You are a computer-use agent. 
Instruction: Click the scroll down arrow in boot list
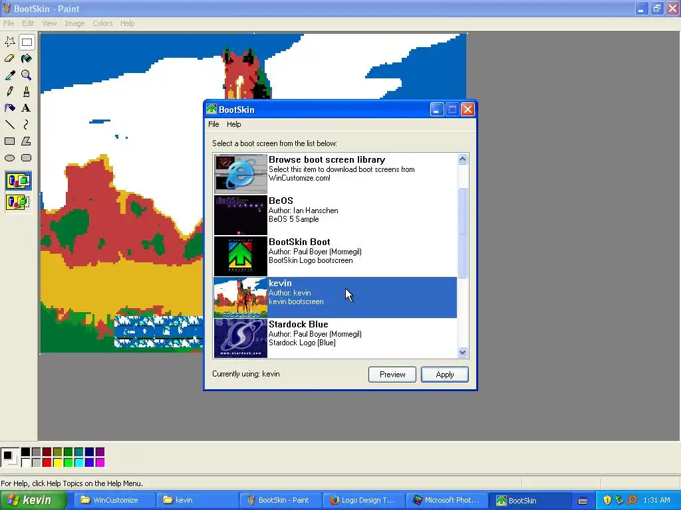pyautogui.click(x=463, y=353)
